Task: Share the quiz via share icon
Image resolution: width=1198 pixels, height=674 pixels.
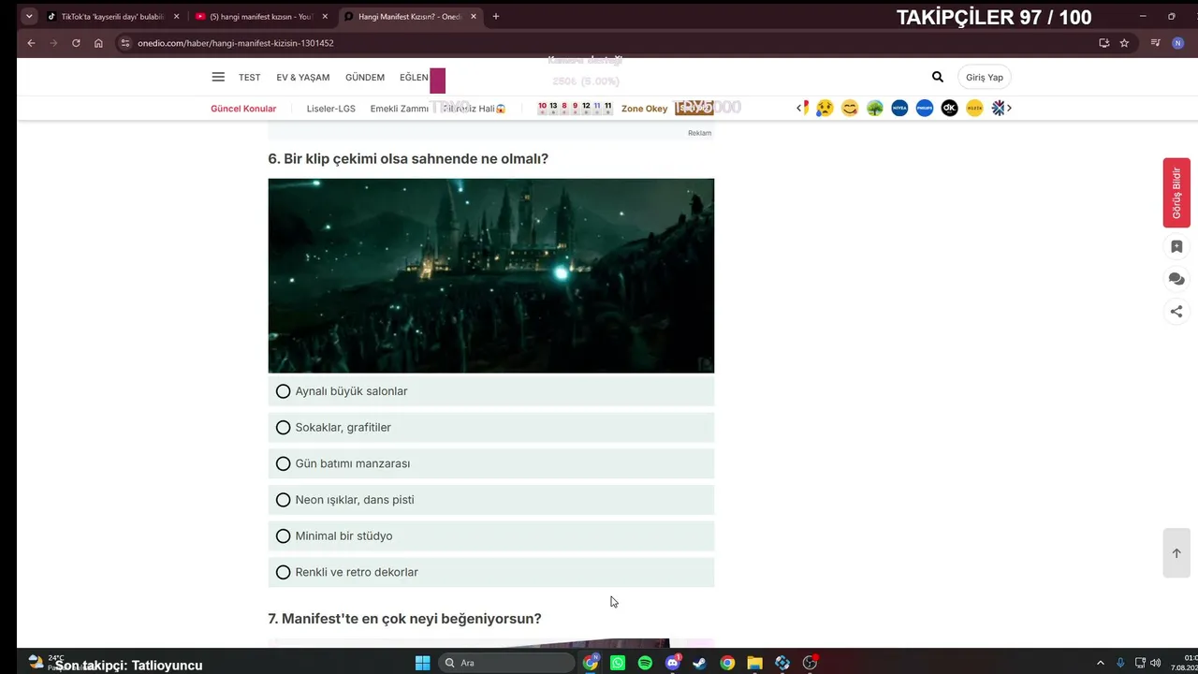Action: (x=1176, y=312)
